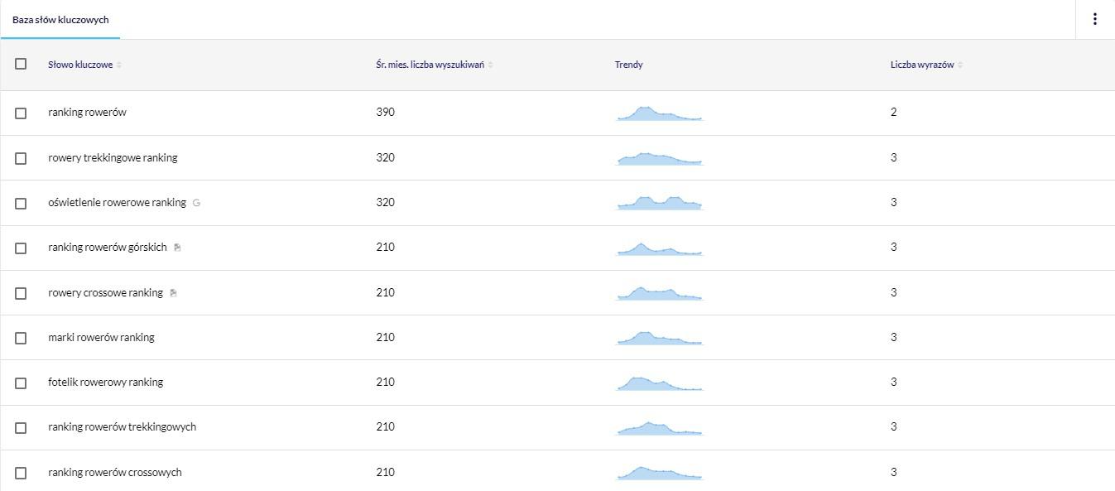Click the icon next to rowery crossowe ranking

click(x=173, y=293)
